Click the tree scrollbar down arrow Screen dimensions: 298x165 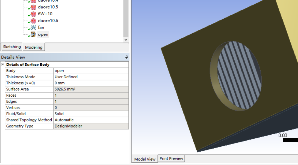coord(126,40)
